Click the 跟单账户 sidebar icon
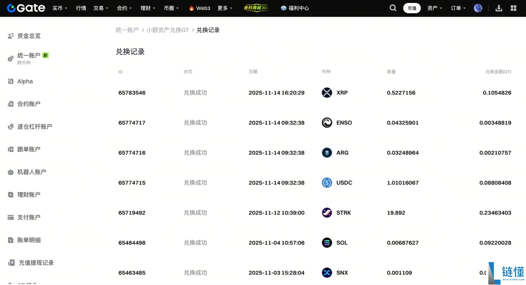This screenshot has height=285, width=526. pos(11,149)
